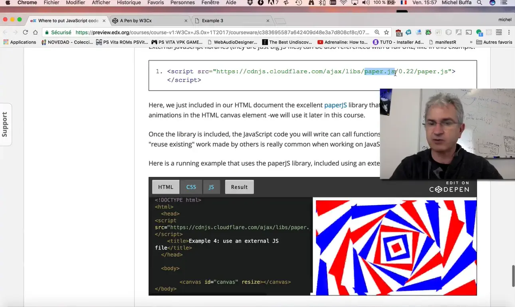Click the Time Machine menu bar icon

299,3
